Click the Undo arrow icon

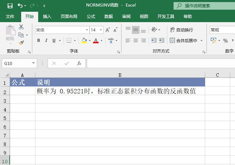20,6
